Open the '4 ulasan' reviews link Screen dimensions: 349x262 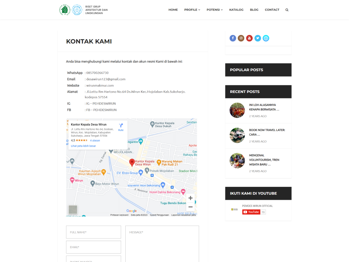95,140
